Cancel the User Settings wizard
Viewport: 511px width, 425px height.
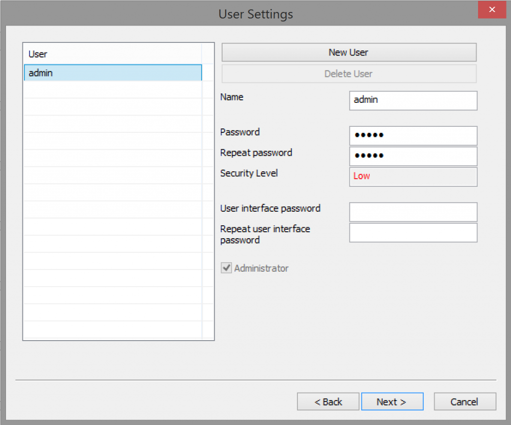[465, 402]
